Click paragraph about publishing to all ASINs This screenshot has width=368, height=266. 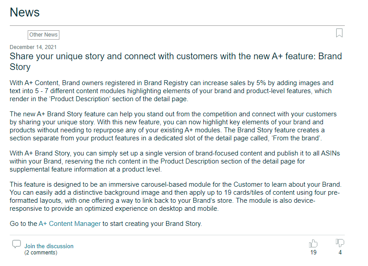point(175,161)
